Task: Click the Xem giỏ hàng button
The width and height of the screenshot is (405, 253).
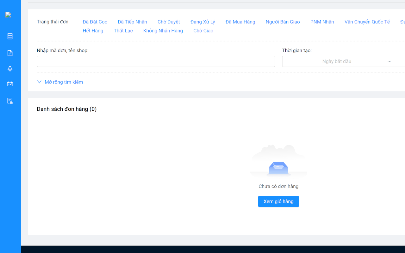Action: 278,201
